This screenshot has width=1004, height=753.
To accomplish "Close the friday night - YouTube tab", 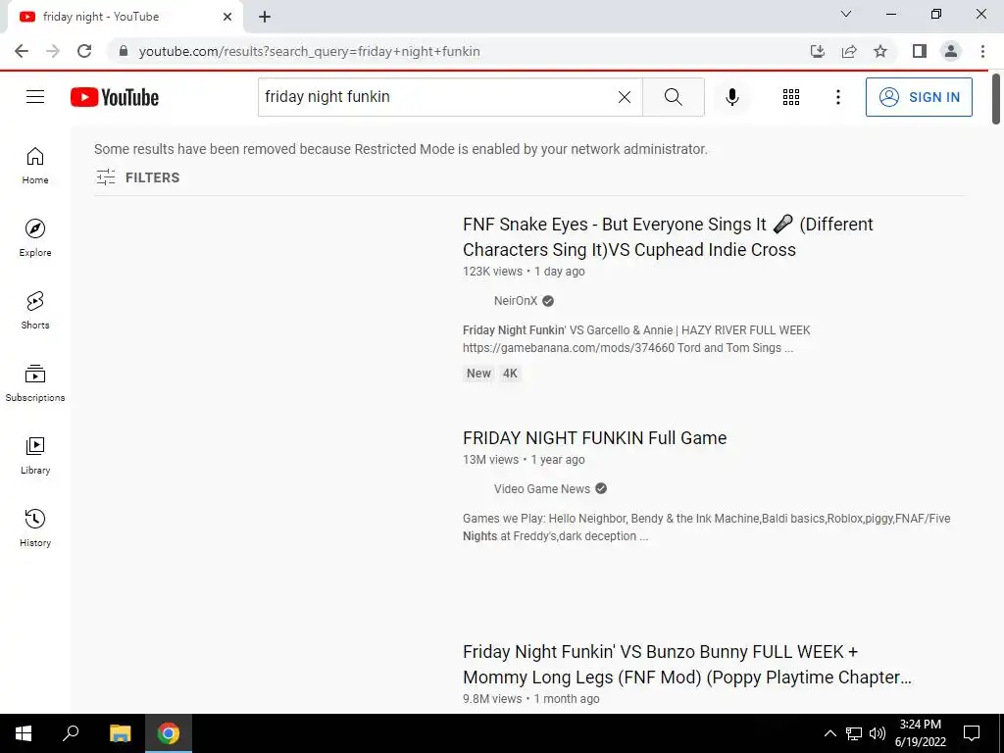I will 227,17.
